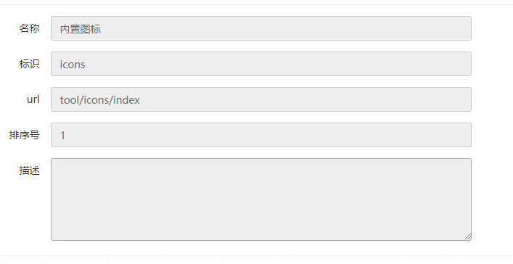This screenshot has height=264, width=513.
Task: Click inside the 描述 textarea
Action: (x=261, y=199)
